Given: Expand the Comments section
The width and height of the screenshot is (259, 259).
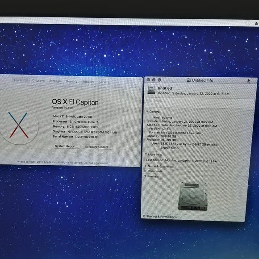Looking at the screenshot, I should click(x=146, y=171).
